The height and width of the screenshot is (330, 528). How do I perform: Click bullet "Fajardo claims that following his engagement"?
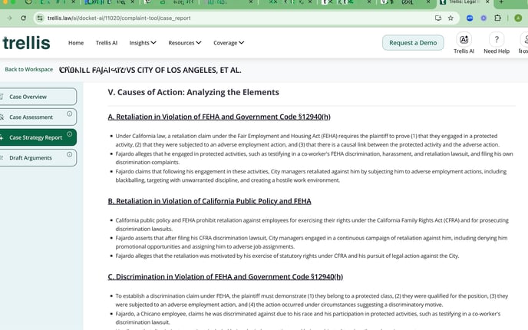pyautogui.click(x=311, y=176)
